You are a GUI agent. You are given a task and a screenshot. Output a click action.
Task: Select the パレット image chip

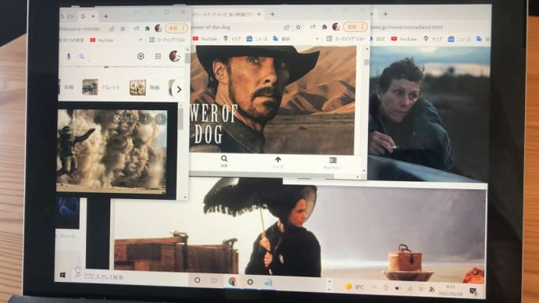102,87
